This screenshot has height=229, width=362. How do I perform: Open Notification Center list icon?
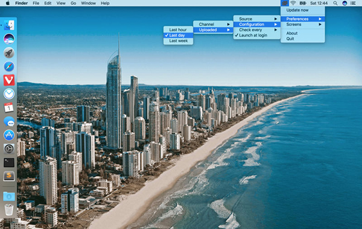(x=353, y=3)
